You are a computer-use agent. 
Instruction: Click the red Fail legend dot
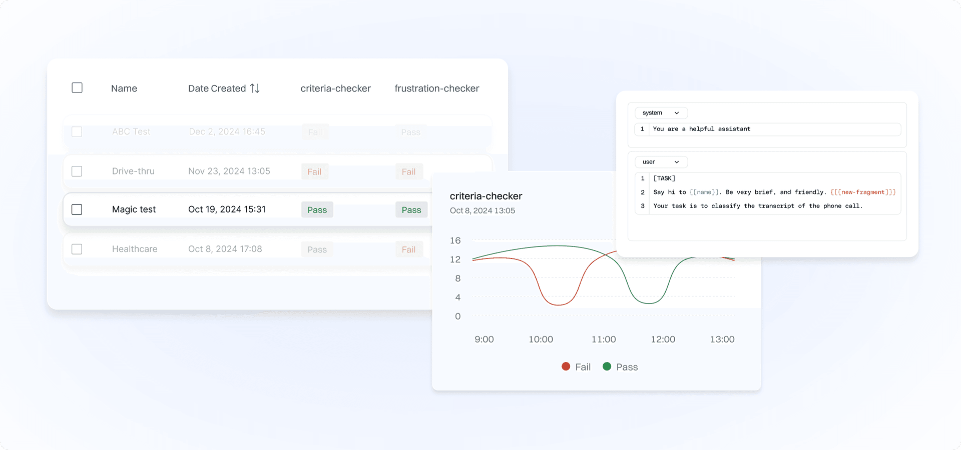566,366
